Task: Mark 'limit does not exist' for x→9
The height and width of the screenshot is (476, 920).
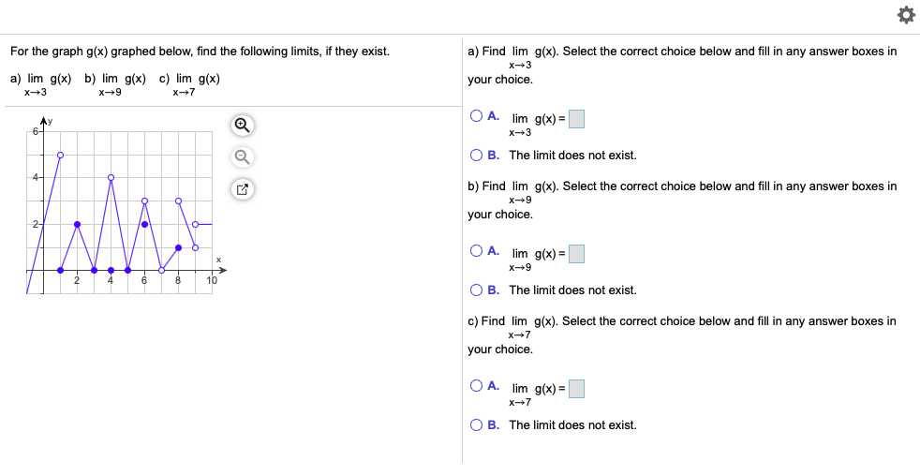Action: point(477,290)
